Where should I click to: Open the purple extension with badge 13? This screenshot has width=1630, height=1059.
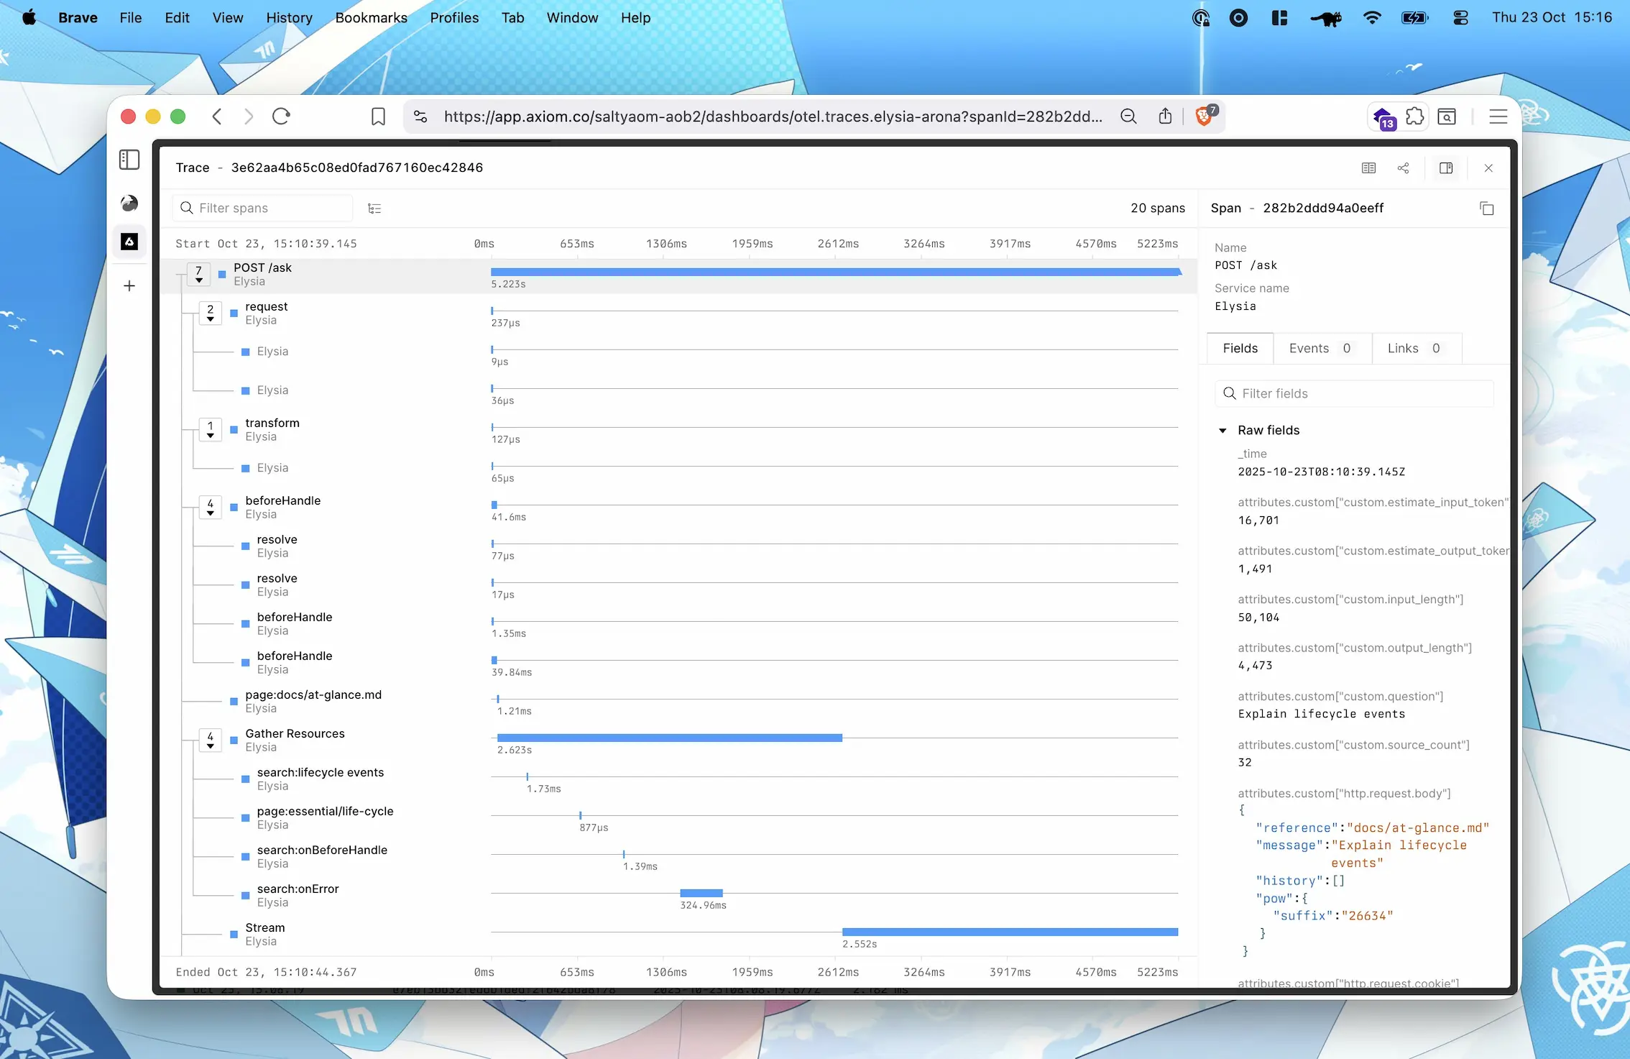tap(1383, 116)
